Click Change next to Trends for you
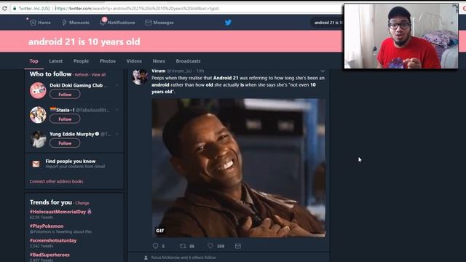 point(82,203)
